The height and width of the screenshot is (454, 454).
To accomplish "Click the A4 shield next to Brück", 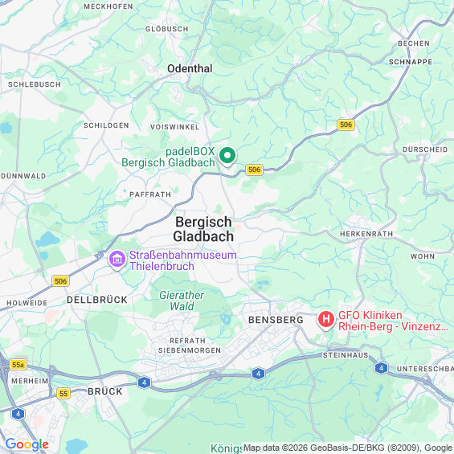I will pyautogui.click(x=144, y=382).
